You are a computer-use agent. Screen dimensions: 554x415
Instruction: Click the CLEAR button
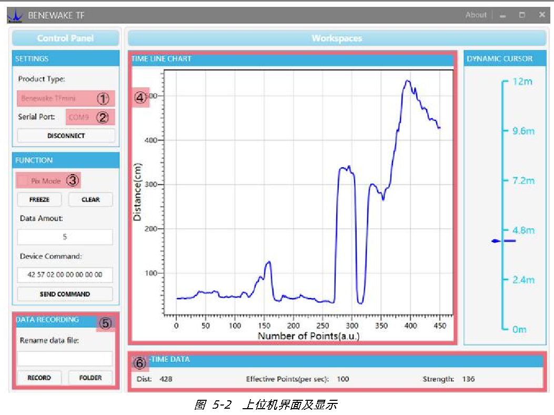pyautogui.click(x=90, y=199)
